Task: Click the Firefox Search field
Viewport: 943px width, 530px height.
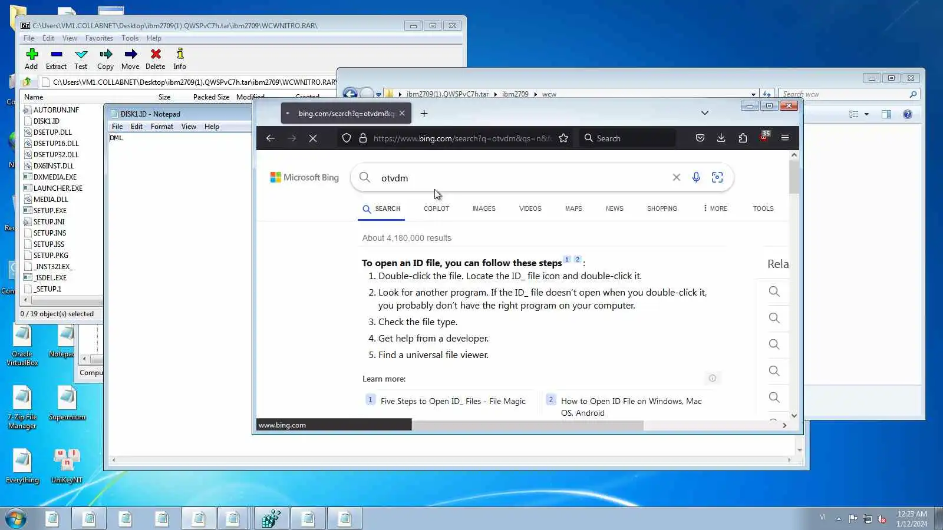Action: (628, 138)
